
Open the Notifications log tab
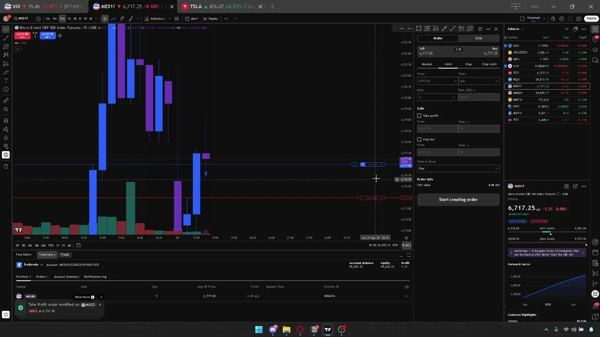coord(95,277)
